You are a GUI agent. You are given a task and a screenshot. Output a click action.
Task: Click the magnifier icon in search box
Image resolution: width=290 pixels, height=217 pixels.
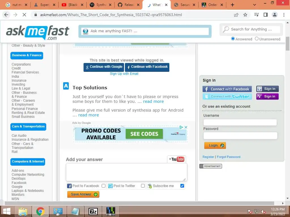(226, 29)
